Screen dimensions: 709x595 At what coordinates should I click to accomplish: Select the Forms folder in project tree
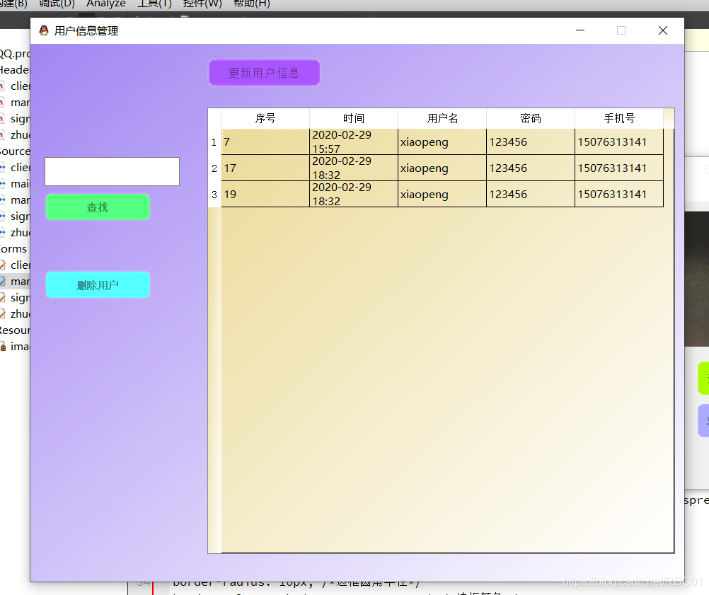coord(13,248)
